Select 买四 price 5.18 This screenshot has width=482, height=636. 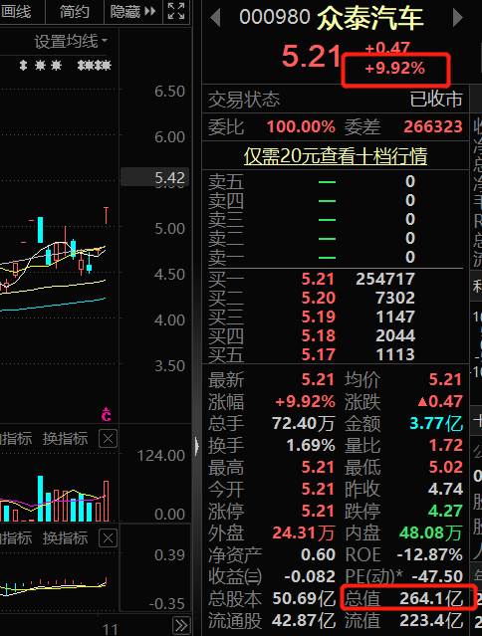(318, 335)
